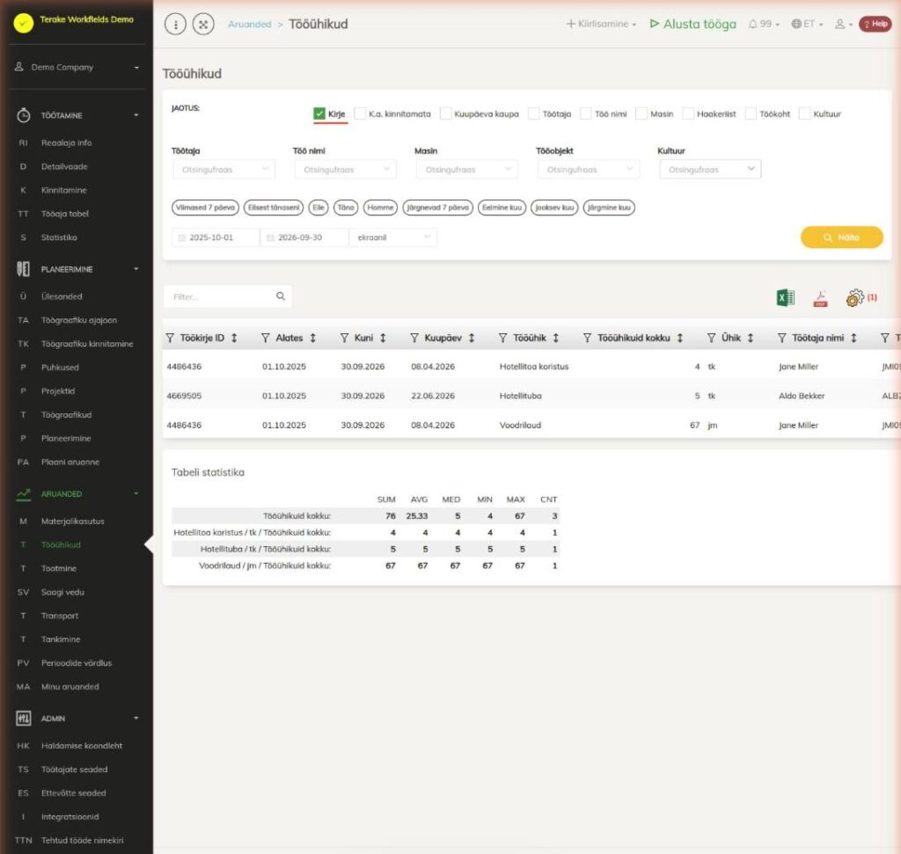Select the Eelmine kuu date preset
This screenshot has width=901, height=854.
tap(502, 208)
